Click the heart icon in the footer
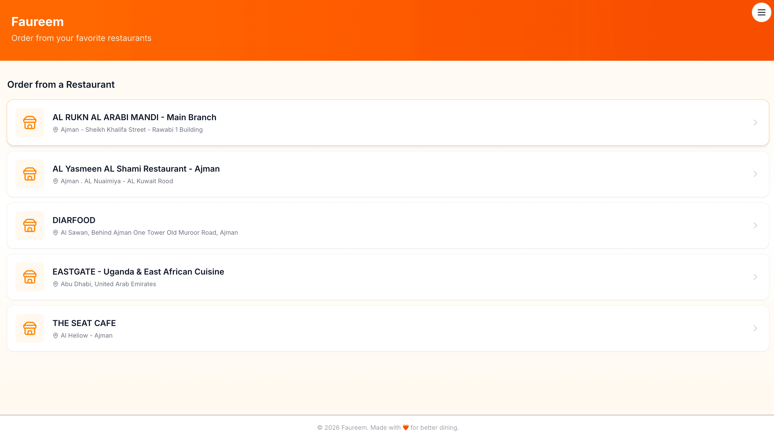774x439 pixels. [x=405, y=427]
